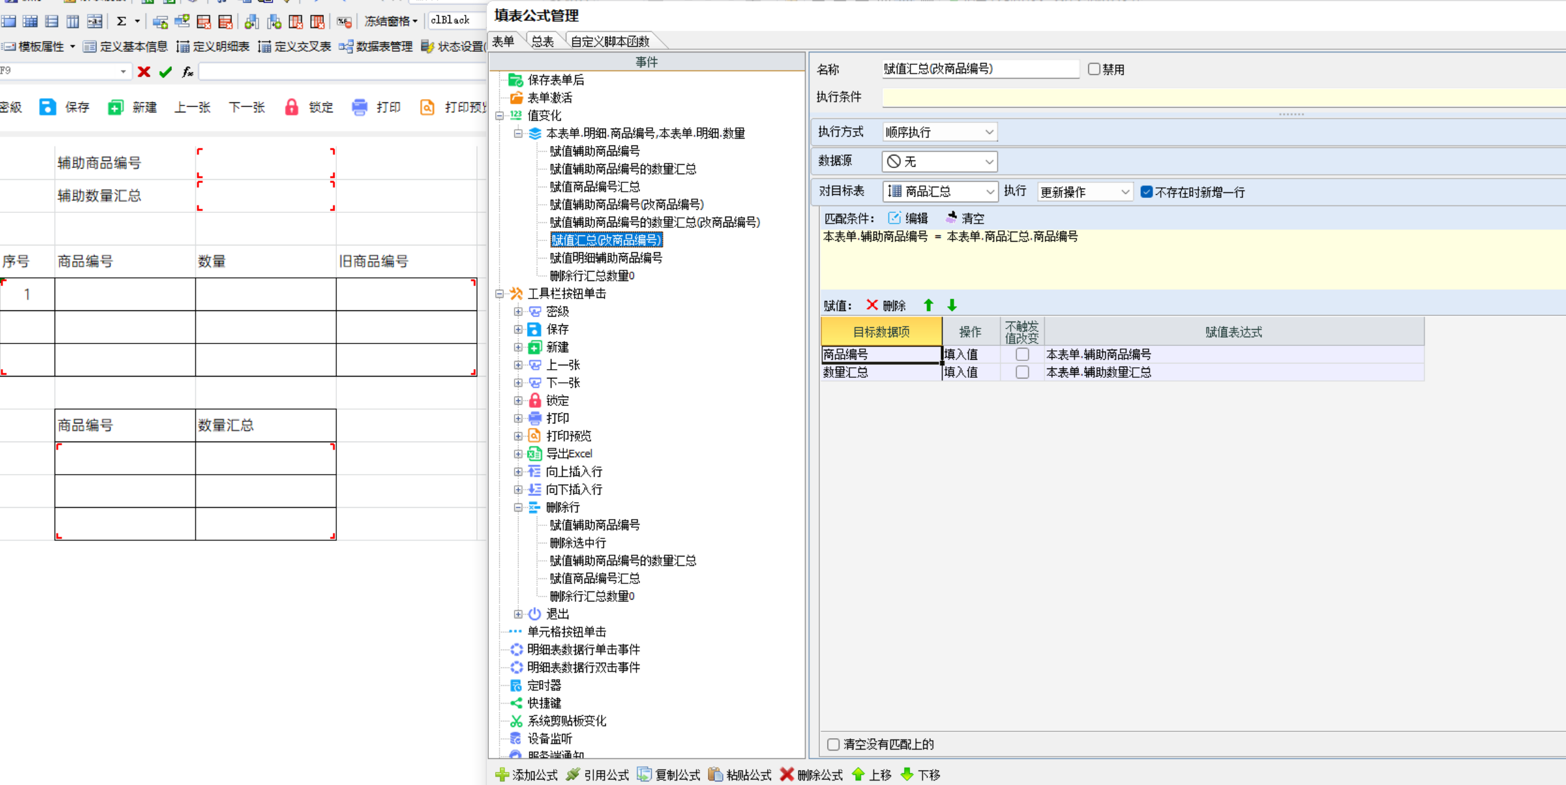Enable the 禁用 (Disable) checkbox
This screenshot has width=1566, height=785.
pyautogui.click(x=1093, y=69)
